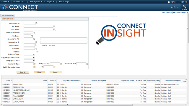The image size is (189, 106).
Task: Click the CONNECT Maryland Judiciary logo
Action: (x=20, y=7)
